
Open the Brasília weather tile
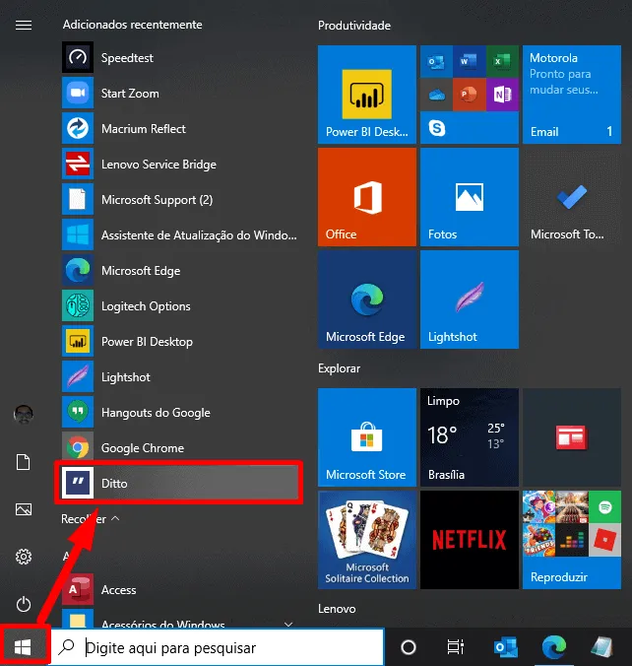coord(470,437)
